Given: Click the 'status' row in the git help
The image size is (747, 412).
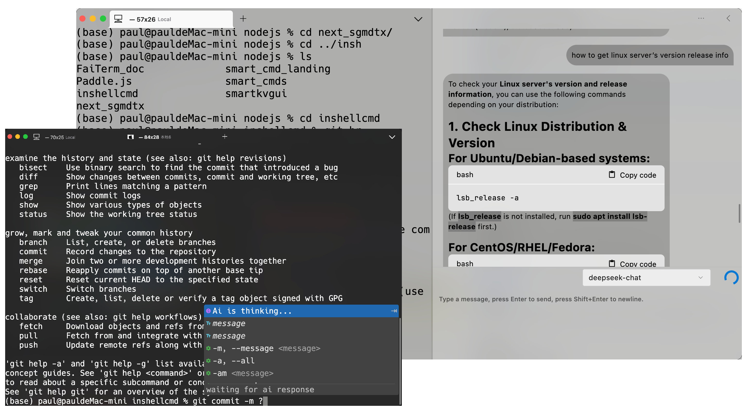Looking at the screenshot, I should [x=108, y=214].
